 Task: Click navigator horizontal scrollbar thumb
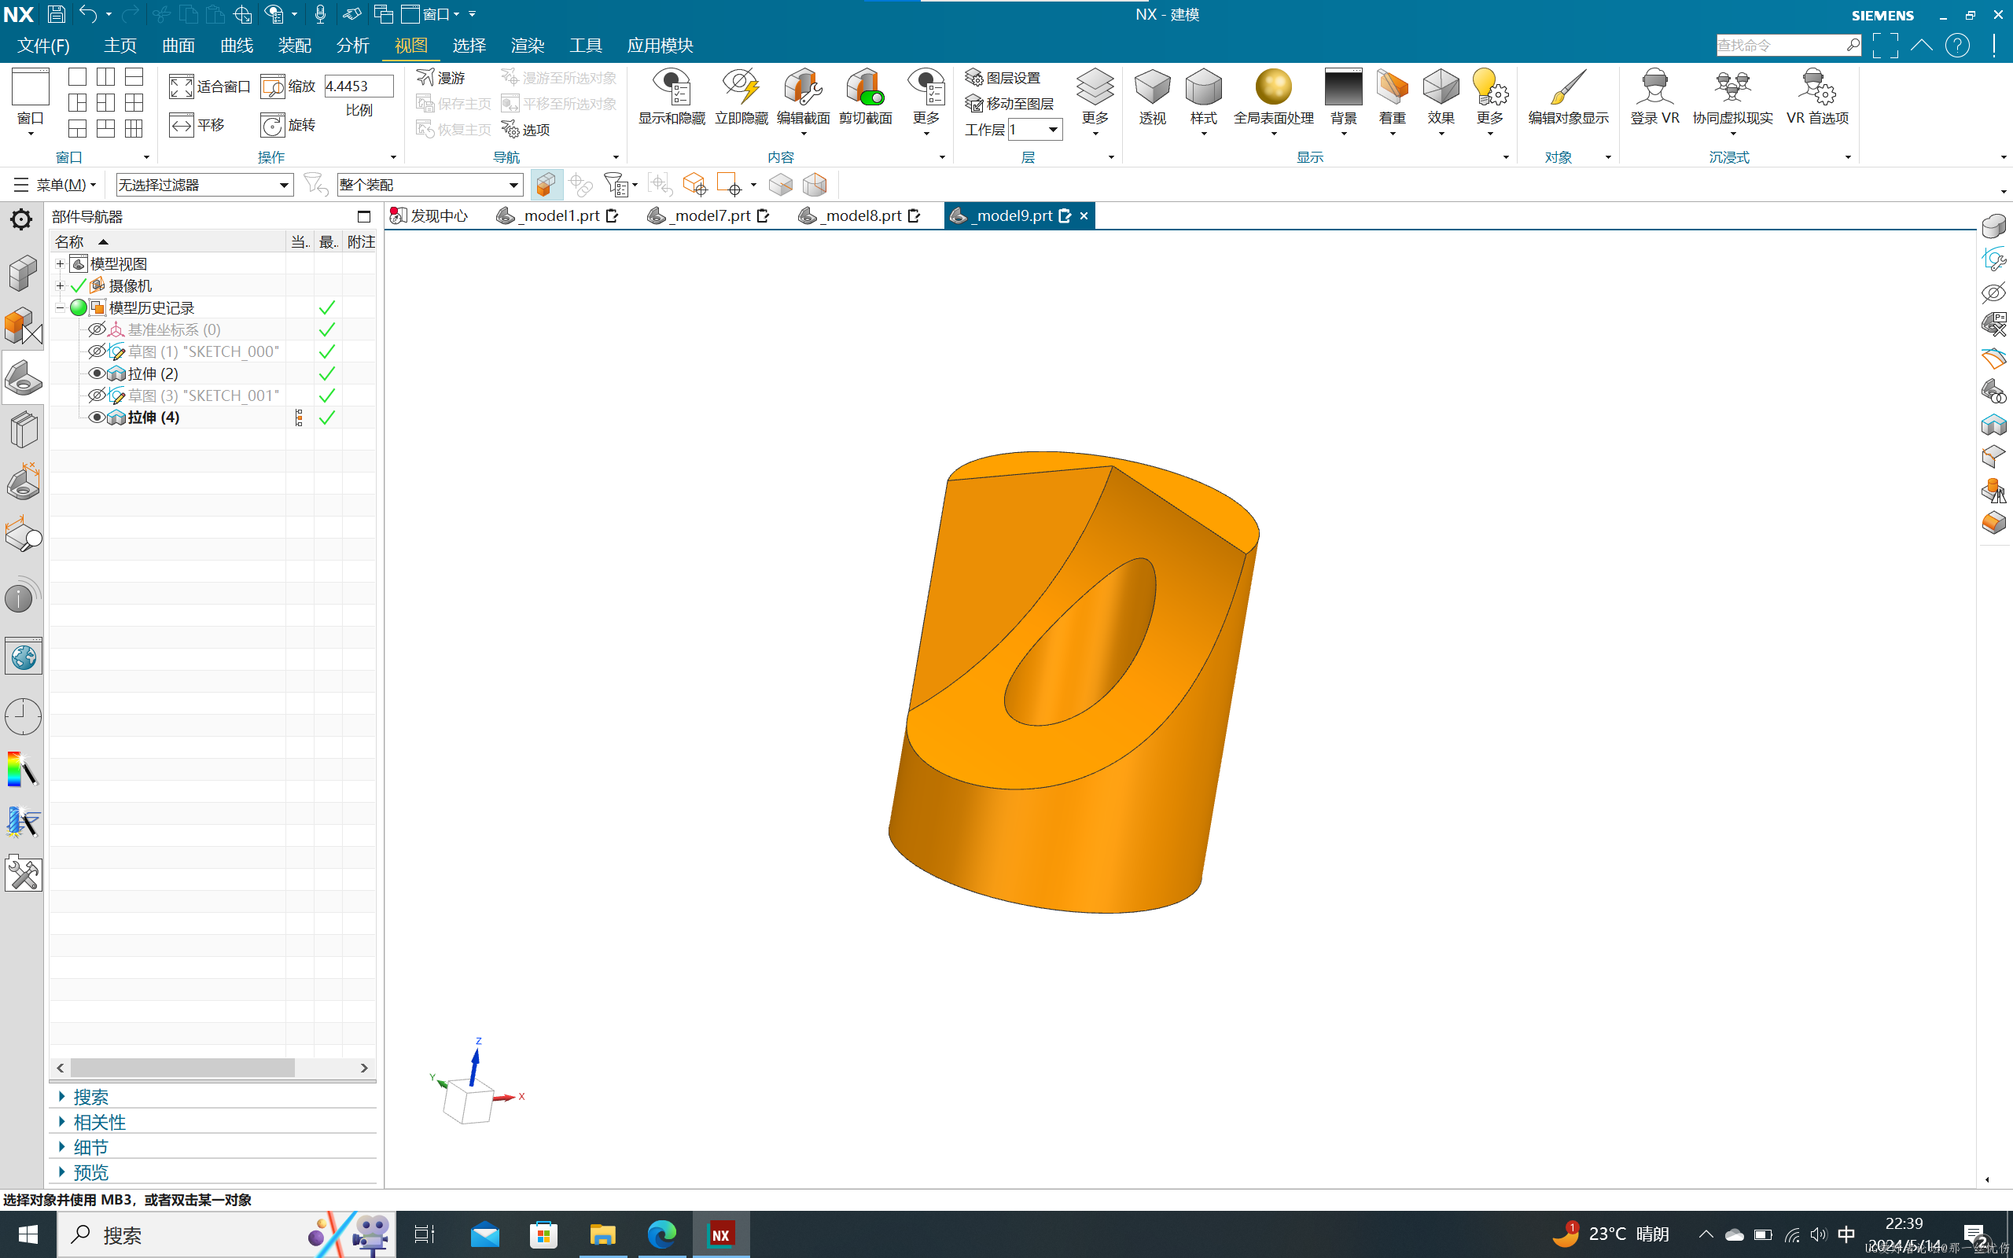(x=182, y=1068)
